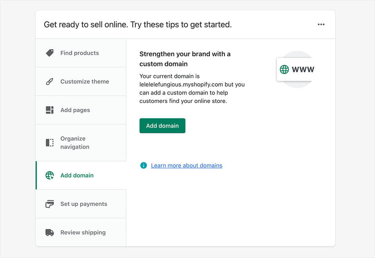This screenshot has height=258, width=375.
Task: Select the Find products tab
Action: [80, 53]
